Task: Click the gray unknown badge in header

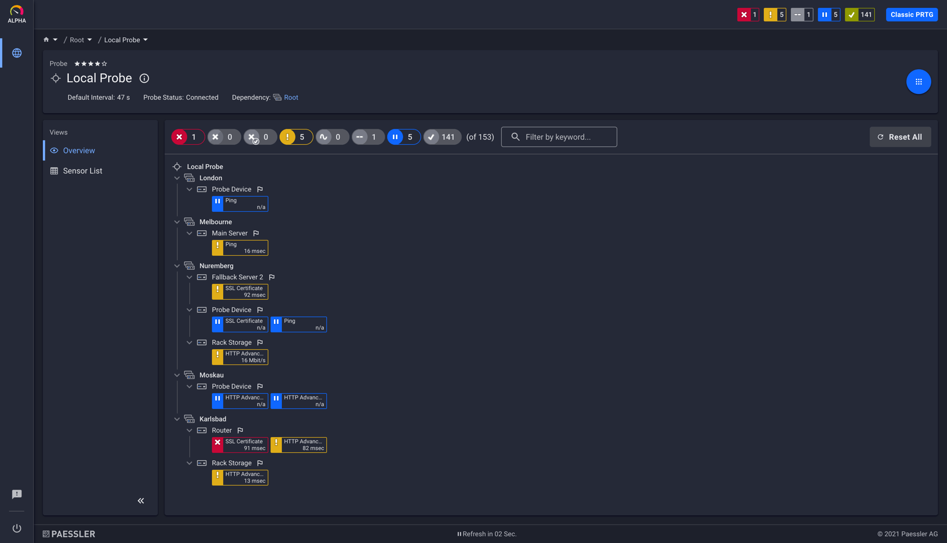Action: [x=802, y=15]
